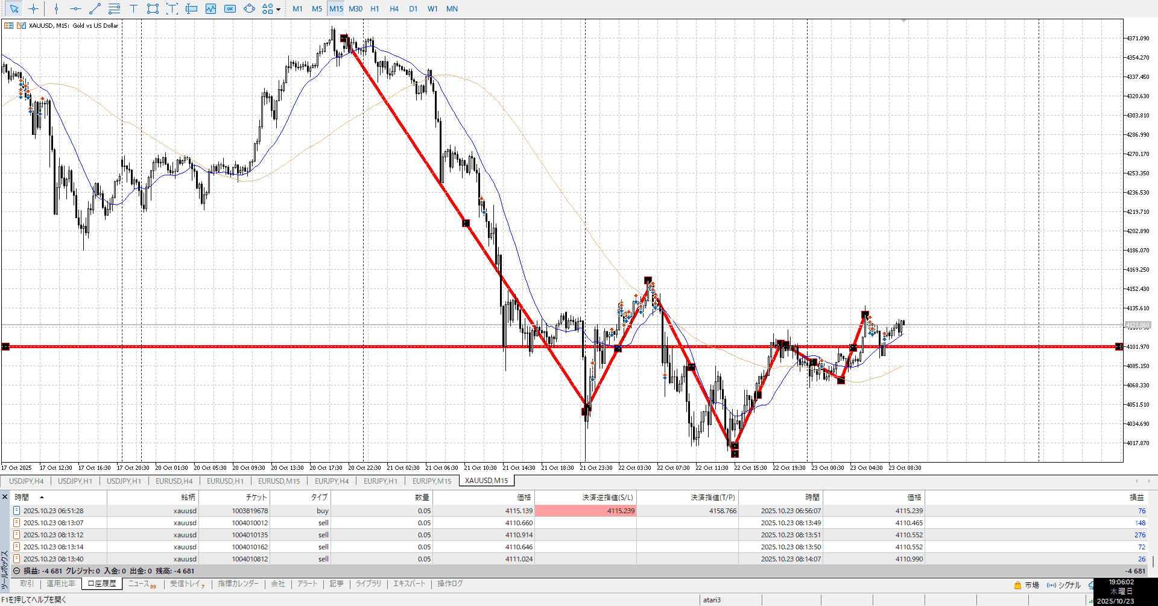1158x606 pixels.
Task: Choose the text label tool
Action: pos(133,9)
